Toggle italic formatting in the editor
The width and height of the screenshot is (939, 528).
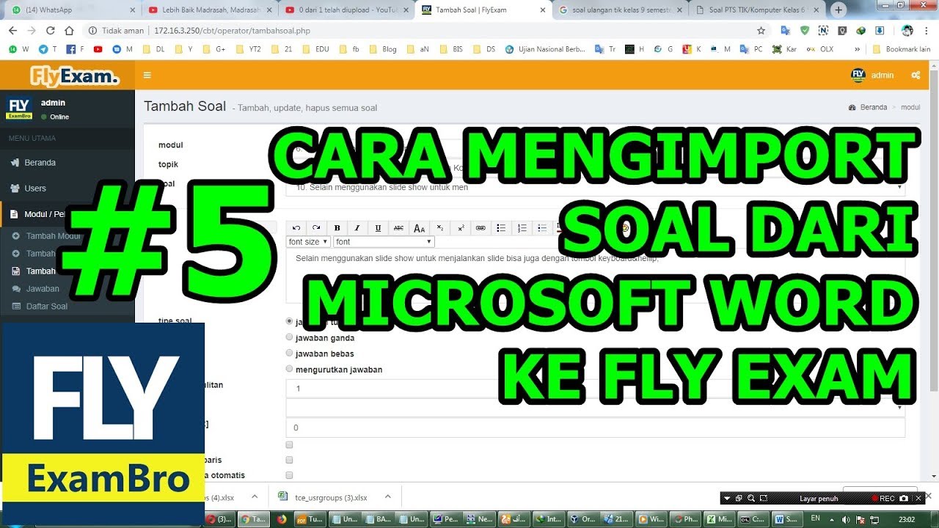click(357, 228)
